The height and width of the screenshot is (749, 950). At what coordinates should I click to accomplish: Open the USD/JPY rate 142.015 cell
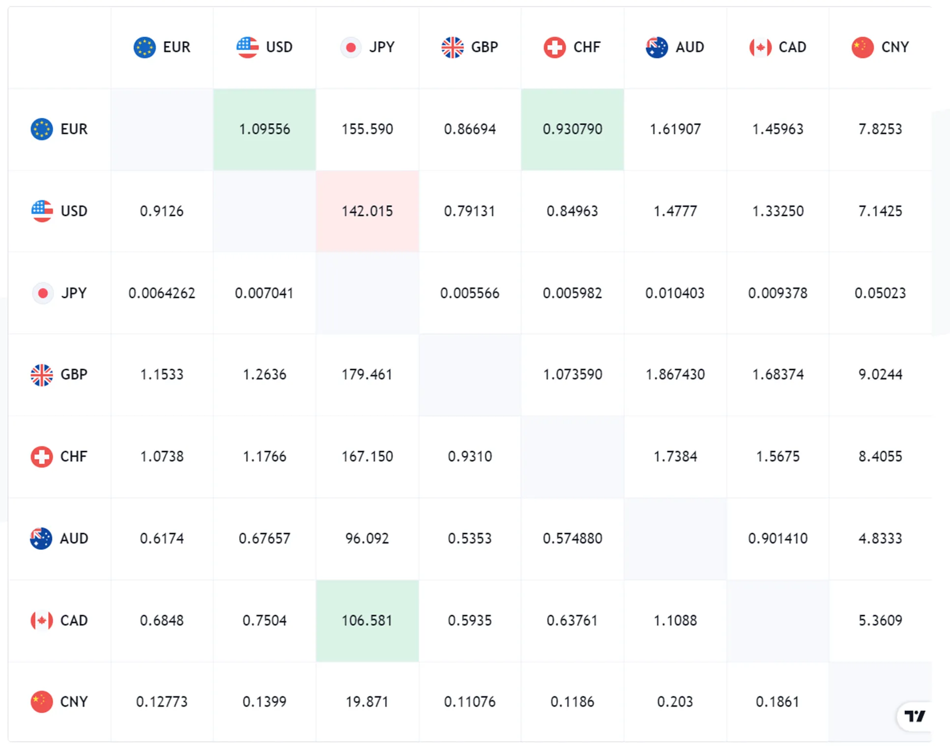coord(367,211)
